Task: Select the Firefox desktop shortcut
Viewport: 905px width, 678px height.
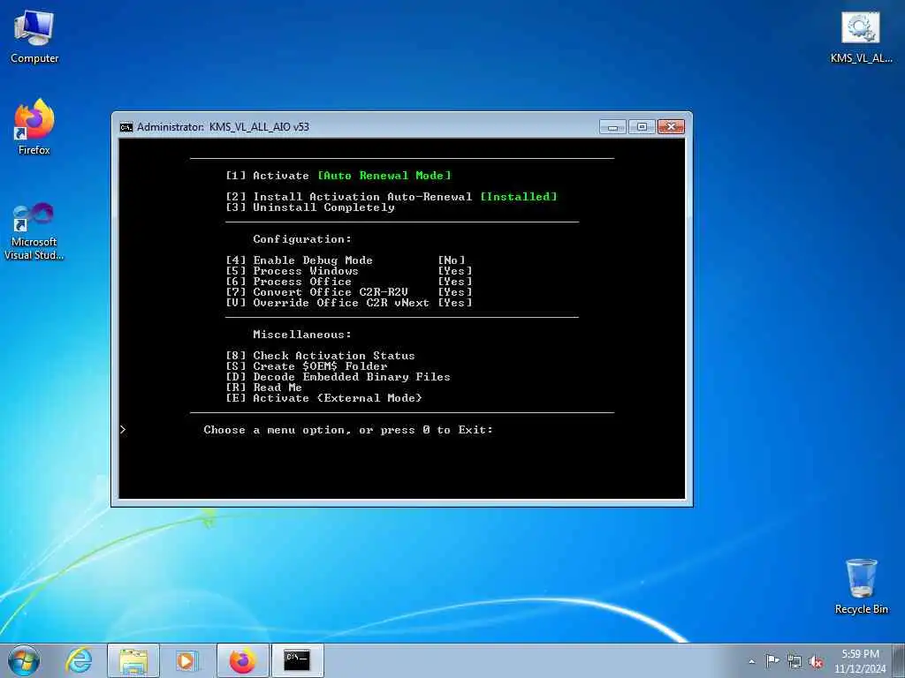Action: tap(34, 127)
